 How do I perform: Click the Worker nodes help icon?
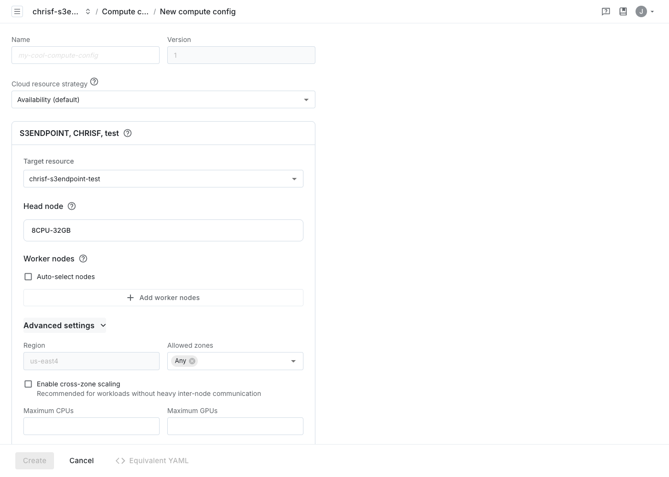83,259
